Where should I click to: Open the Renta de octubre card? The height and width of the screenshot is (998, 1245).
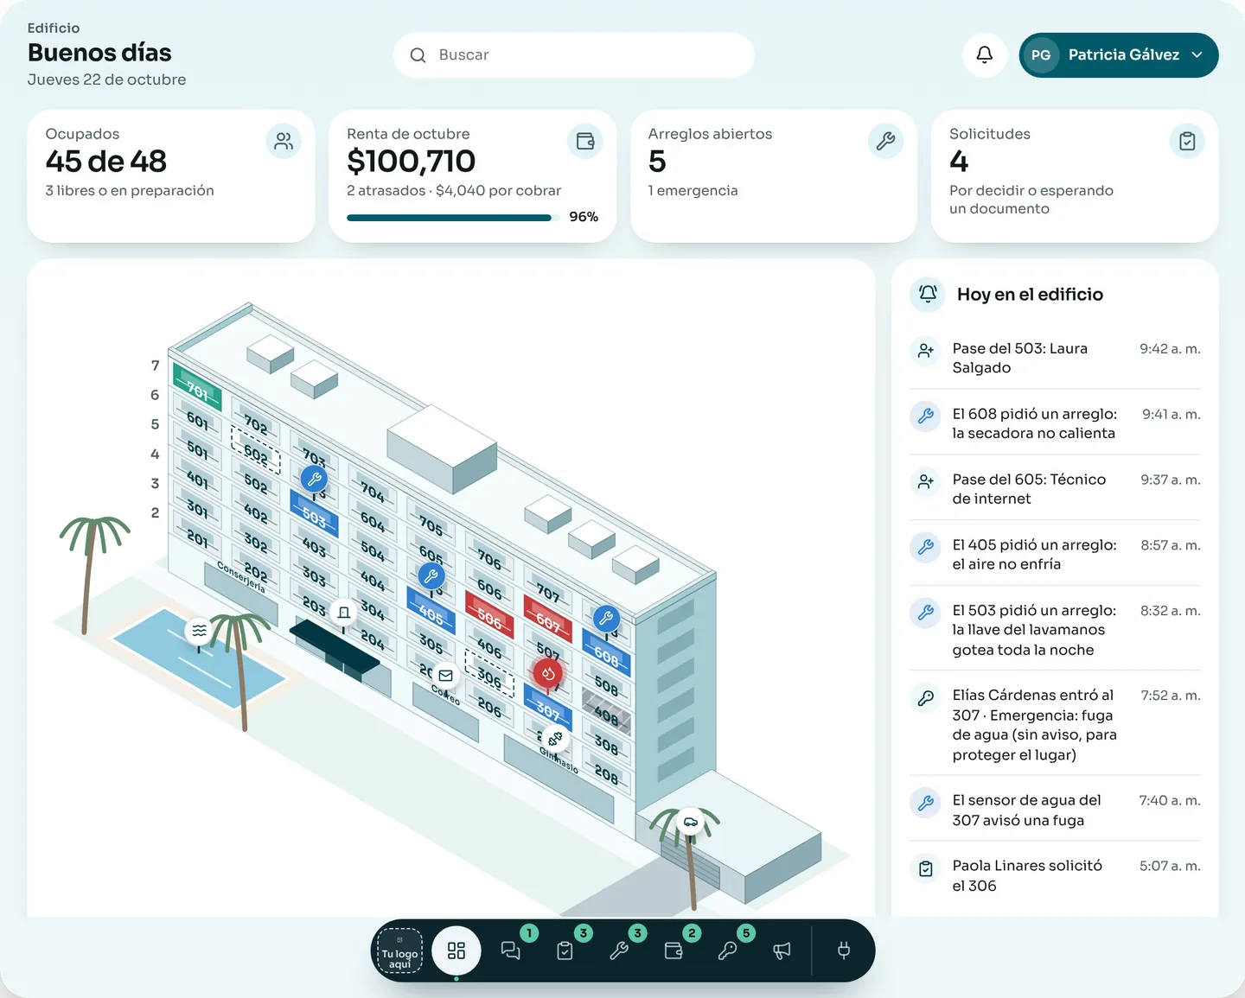(473, 175)
